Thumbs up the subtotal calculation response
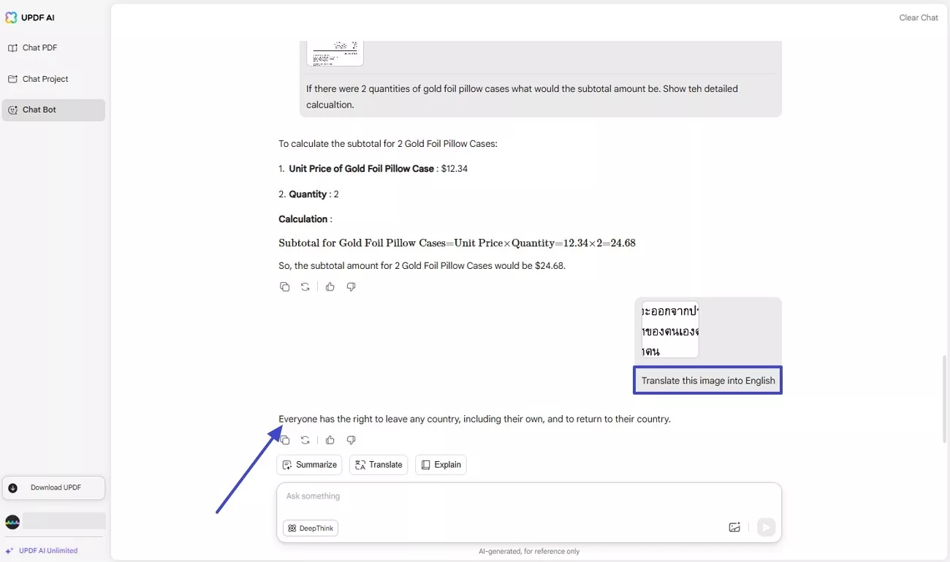This screenshot has height=562, width=950. (330, 286)
